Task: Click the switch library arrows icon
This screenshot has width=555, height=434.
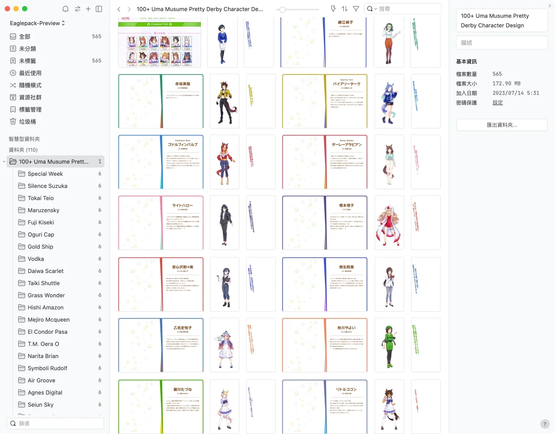Action: [x=77, y=9]
